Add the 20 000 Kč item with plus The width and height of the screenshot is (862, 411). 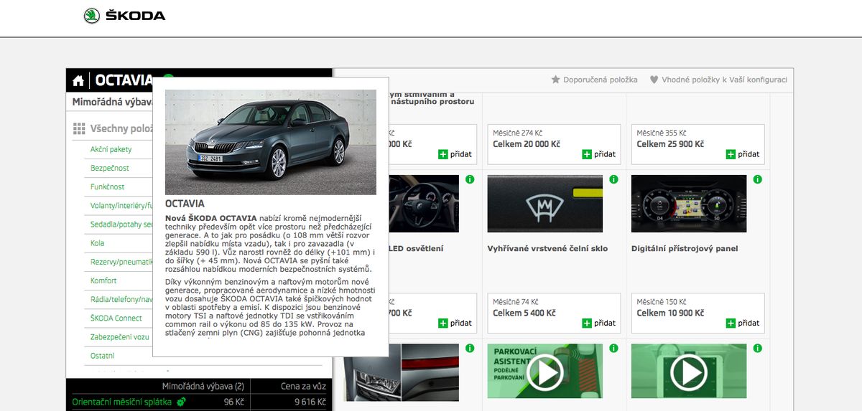586,154
